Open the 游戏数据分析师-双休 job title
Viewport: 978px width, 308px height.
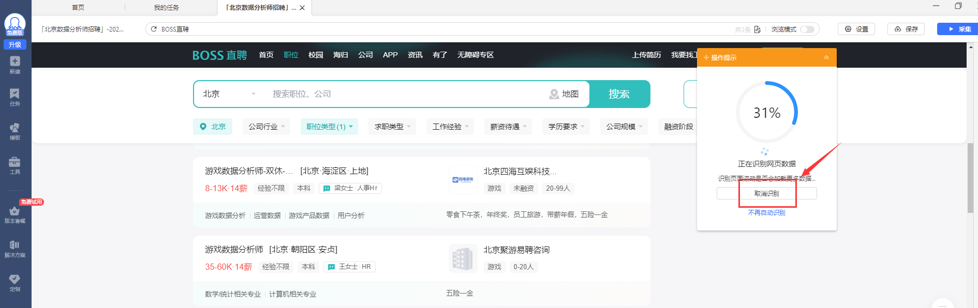click(x=249, y=171)
